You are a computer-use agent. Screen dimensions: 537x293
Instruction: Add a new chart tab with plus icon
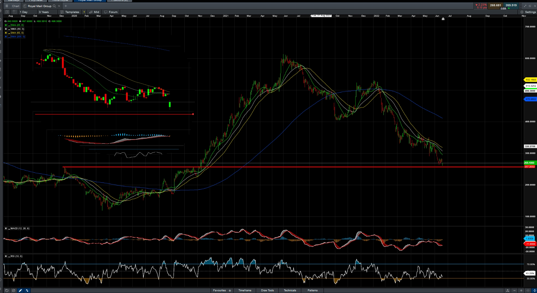click(66, 6)
